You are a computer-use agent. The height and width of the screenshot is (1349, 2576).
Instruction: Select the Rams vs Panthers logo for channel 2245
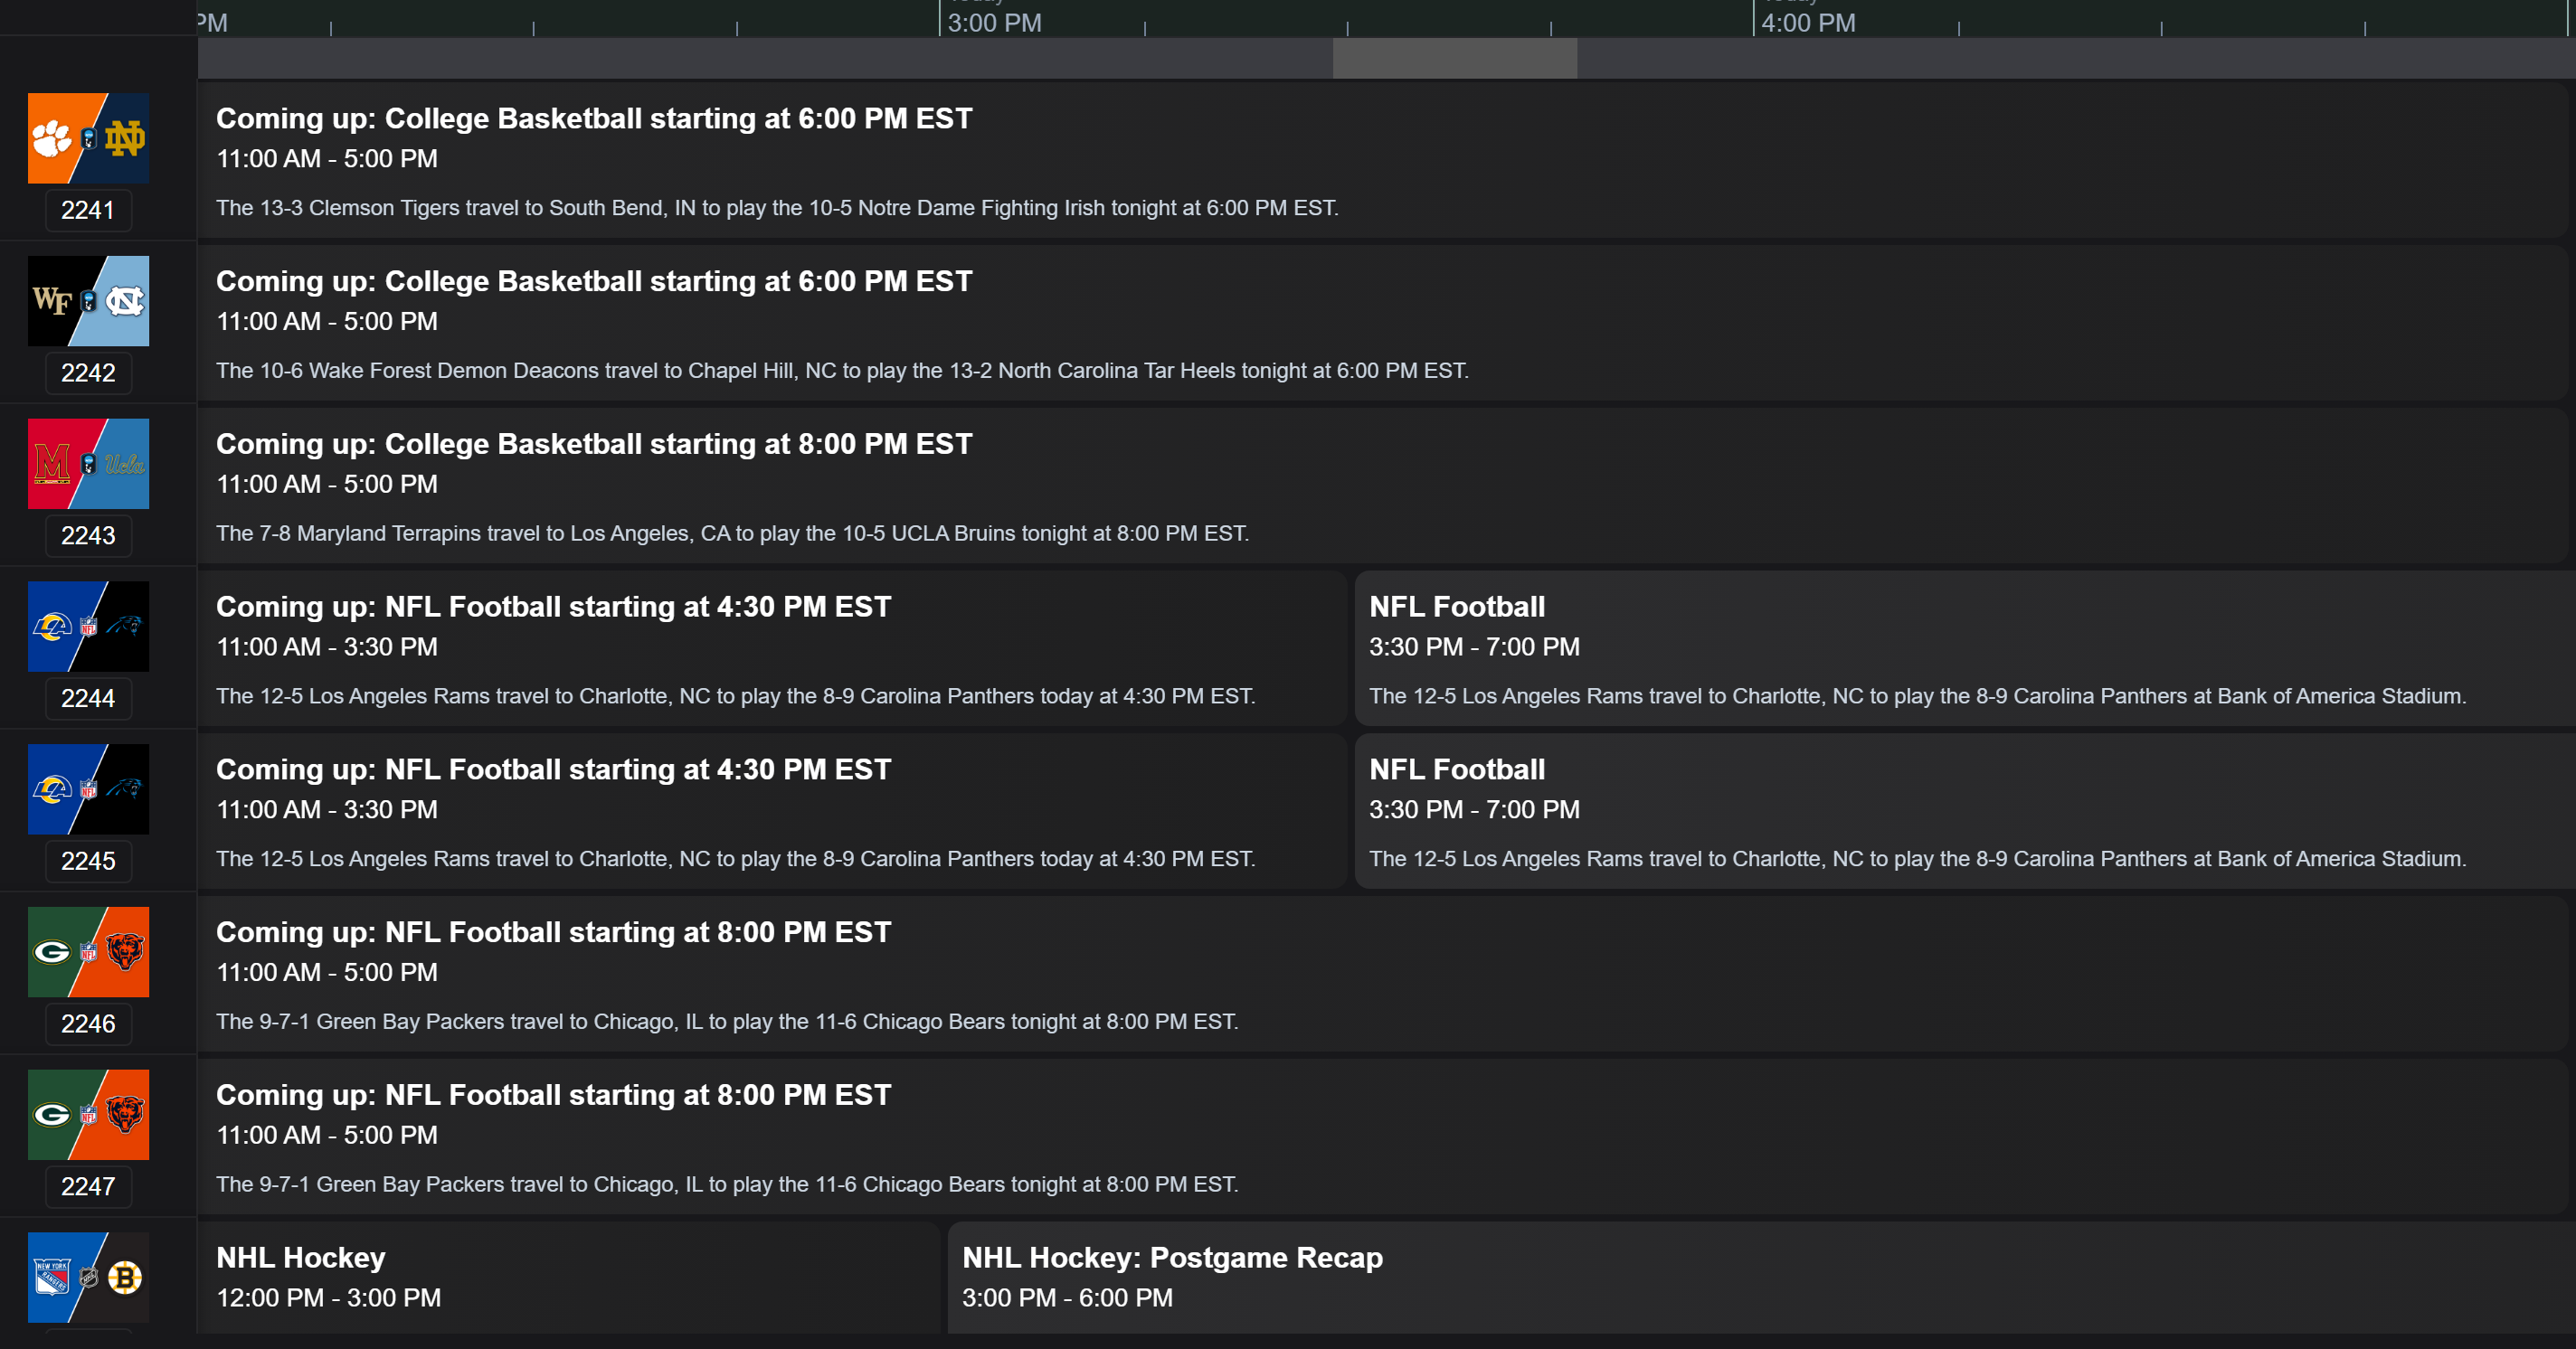[x=88, y=789]
